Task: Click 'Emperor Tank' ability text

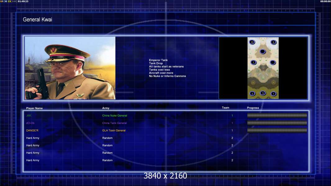Action: pos(158,60)
